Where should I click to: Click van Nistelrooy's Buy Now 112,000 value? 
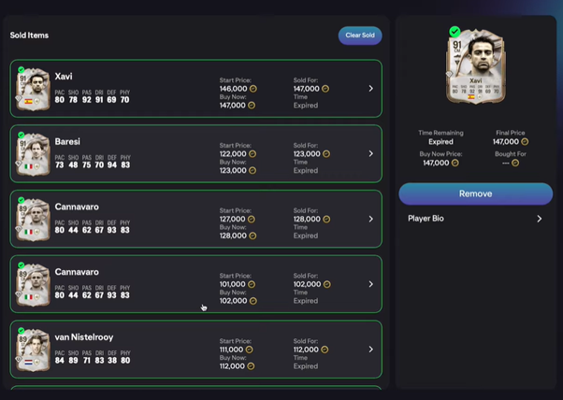232,366
